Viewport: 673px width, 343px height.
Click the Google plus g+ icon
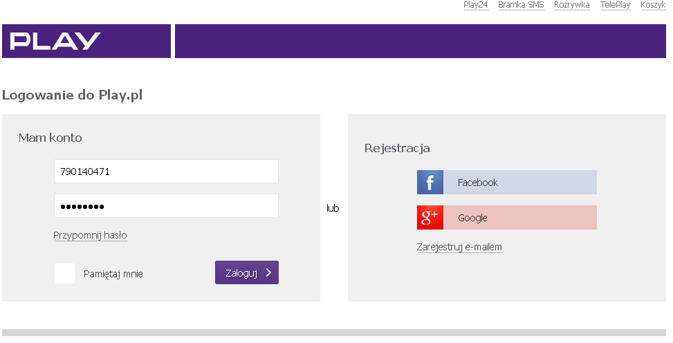(430, 217)
